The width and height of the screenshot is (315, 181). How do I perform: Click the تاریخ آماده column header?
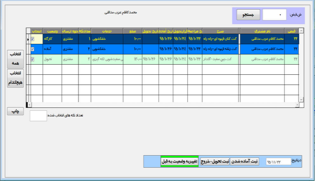(x=166, y=31)
